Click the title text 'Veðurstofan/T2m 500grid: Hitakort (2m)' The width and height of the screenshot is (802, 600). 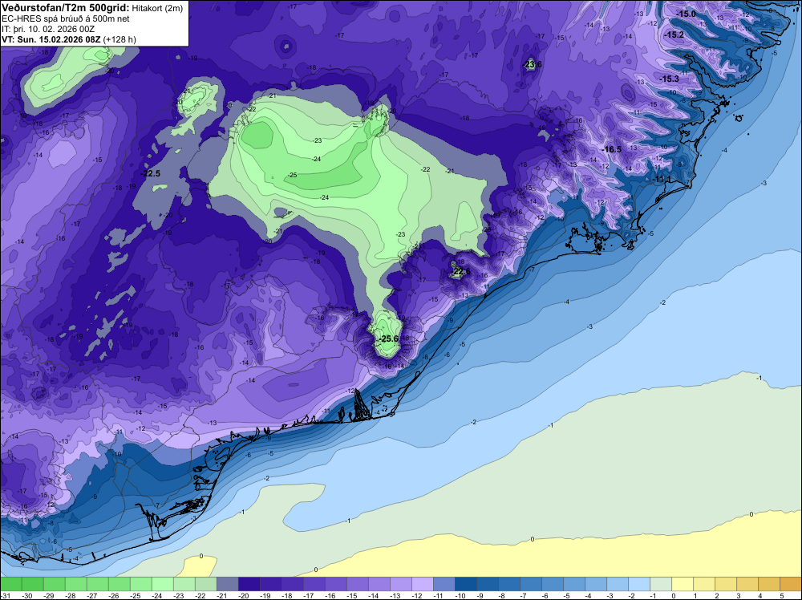[x=91, y=7]
